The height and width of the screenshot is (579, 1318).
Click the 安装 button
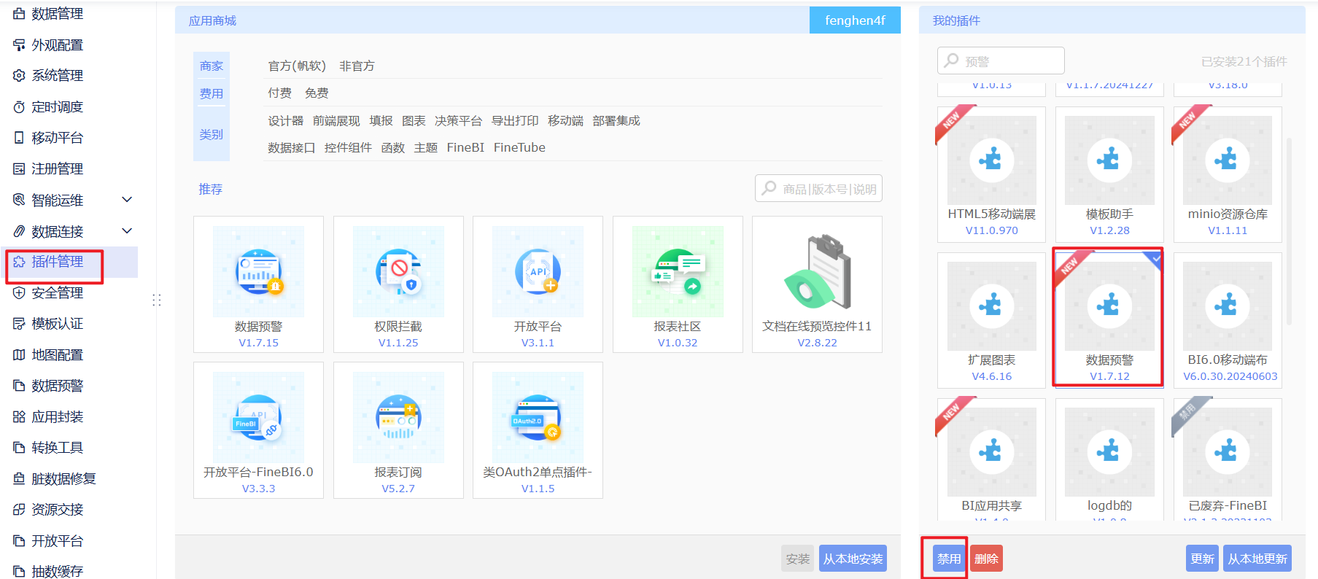(x=797, y=559)
